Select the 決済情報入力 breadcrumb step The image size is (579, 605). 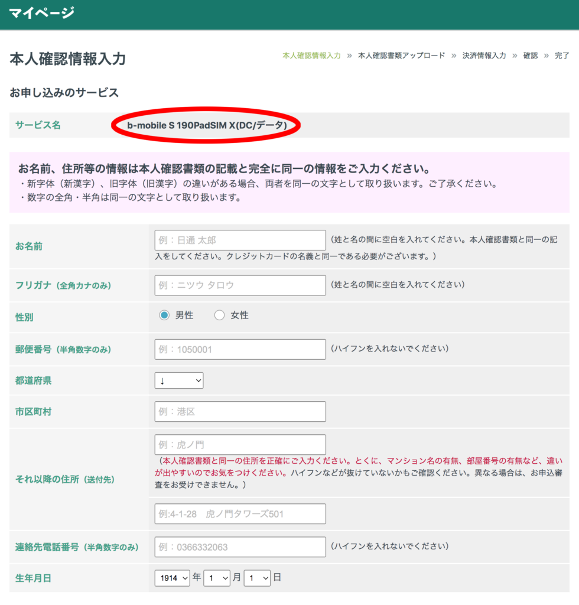point(484,56)
